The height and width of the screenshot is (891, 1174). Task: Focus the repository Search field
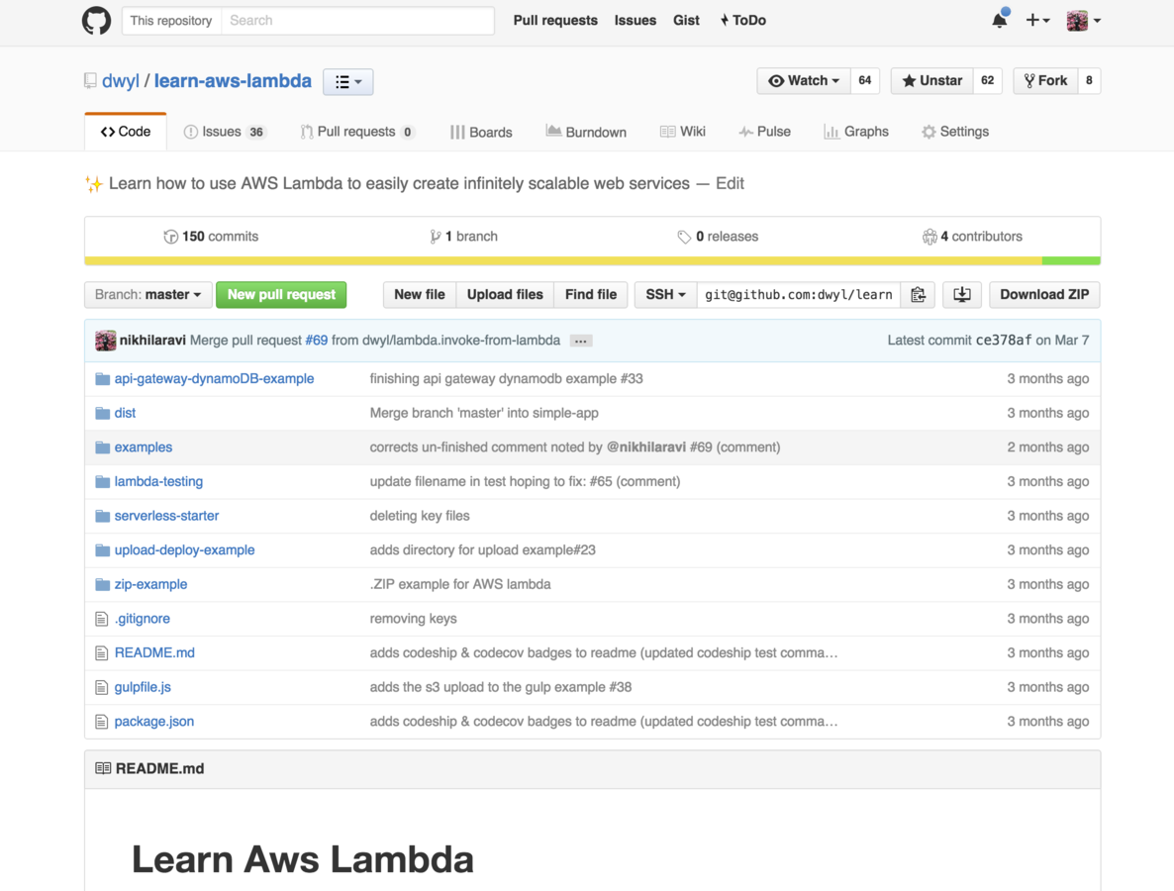pos(358,20)
